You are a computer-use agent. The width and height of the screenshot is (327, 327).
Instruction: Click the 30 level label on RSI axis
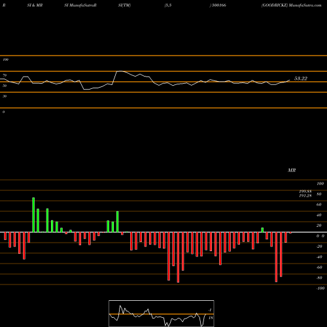[5, 96]
